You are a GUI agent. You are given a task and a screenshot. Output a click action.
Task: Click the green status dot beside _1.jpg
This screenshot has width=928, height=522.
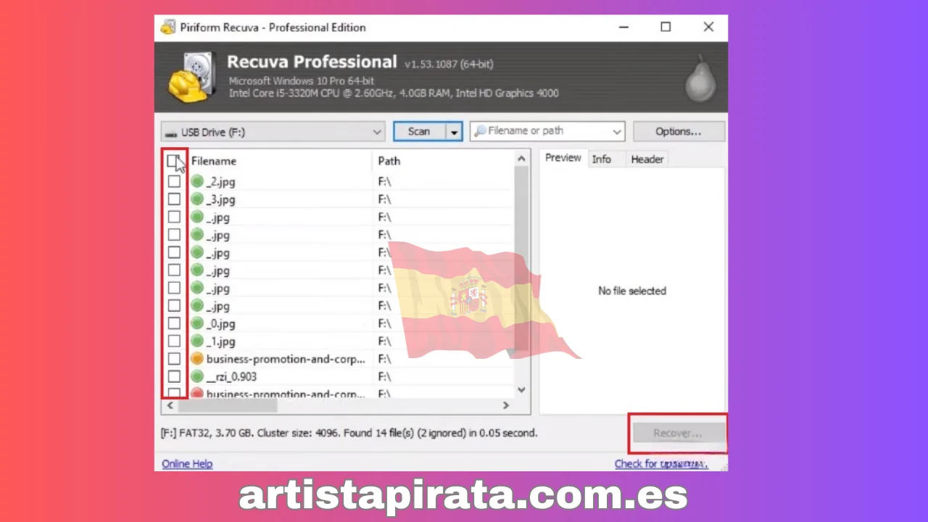tap(196, 341)
